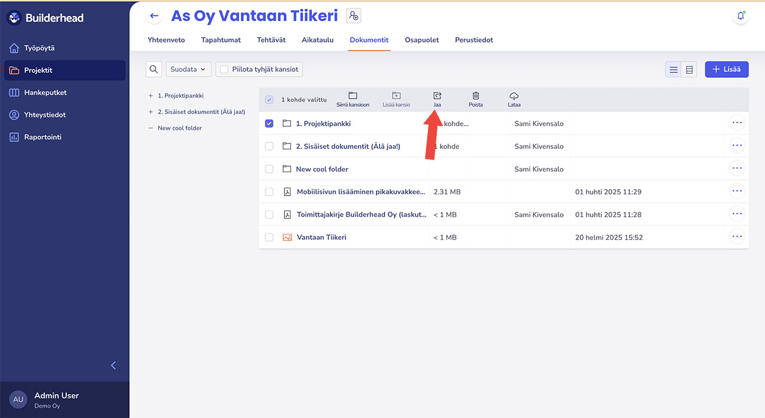
Task: Open the Toimittajakirje Builderhead Oy document
Action: click(362, 215)
